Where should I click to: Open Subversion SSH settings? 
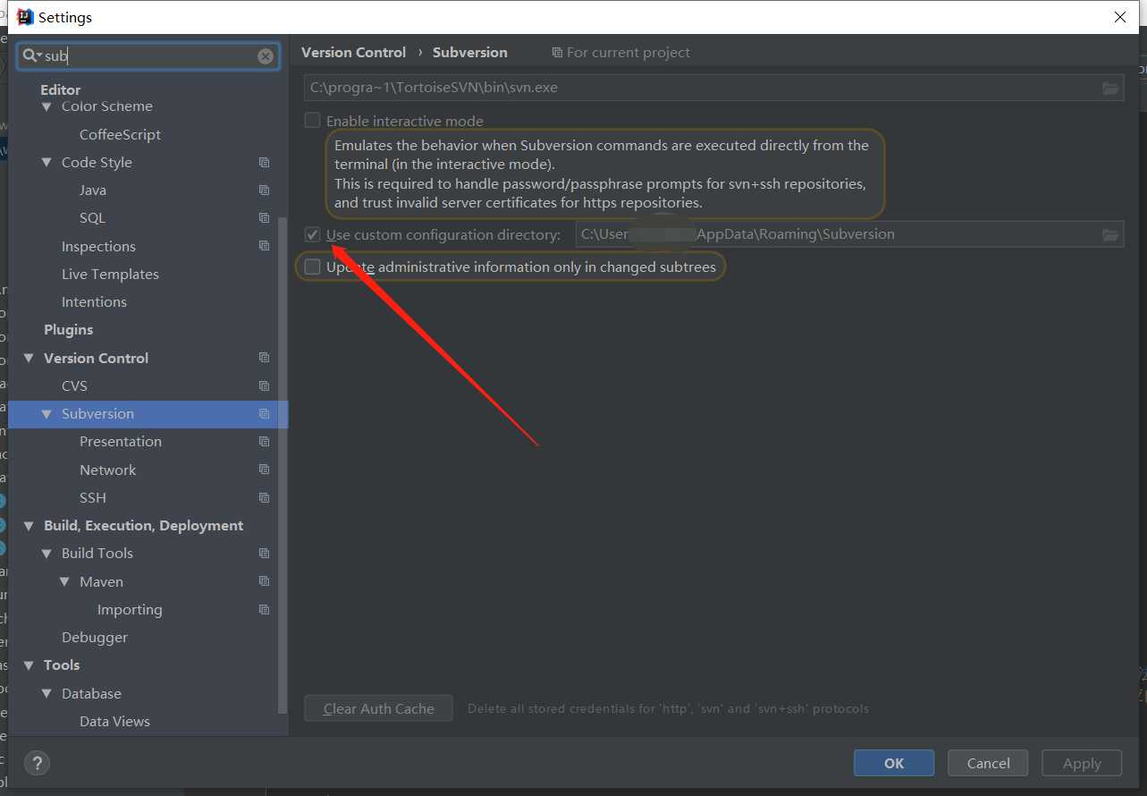coord(93,497)
